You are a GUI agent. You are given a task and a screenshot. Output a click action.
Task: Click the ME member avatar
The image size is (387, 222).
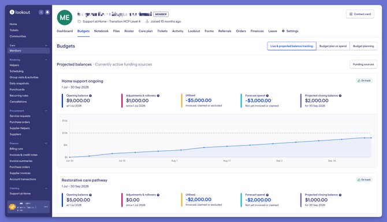pos(65,17)
